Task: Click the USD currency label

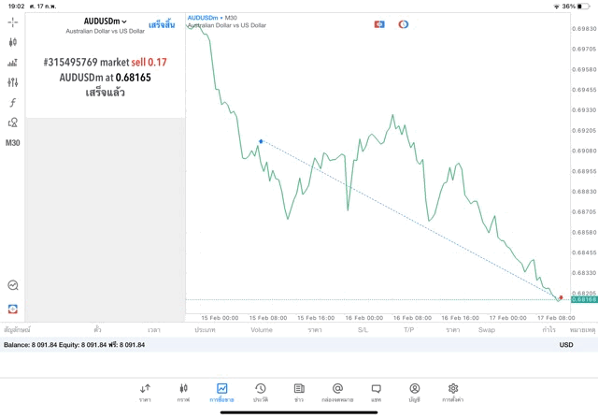Action: (566, 345)
